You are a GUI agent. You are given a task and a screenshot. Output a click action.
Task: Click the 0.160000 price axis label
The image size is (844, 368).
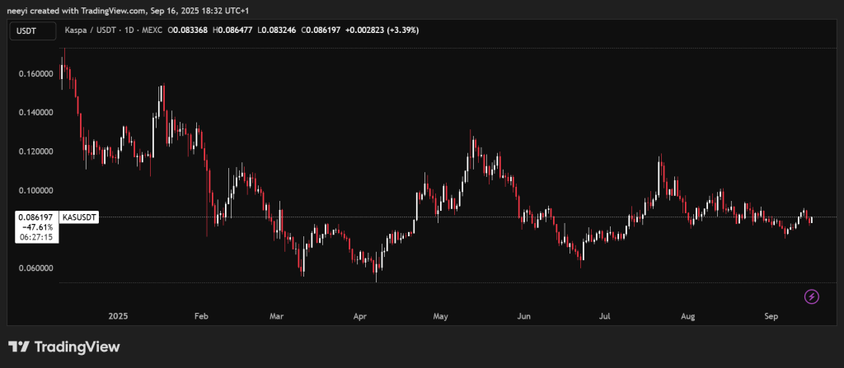35,74
